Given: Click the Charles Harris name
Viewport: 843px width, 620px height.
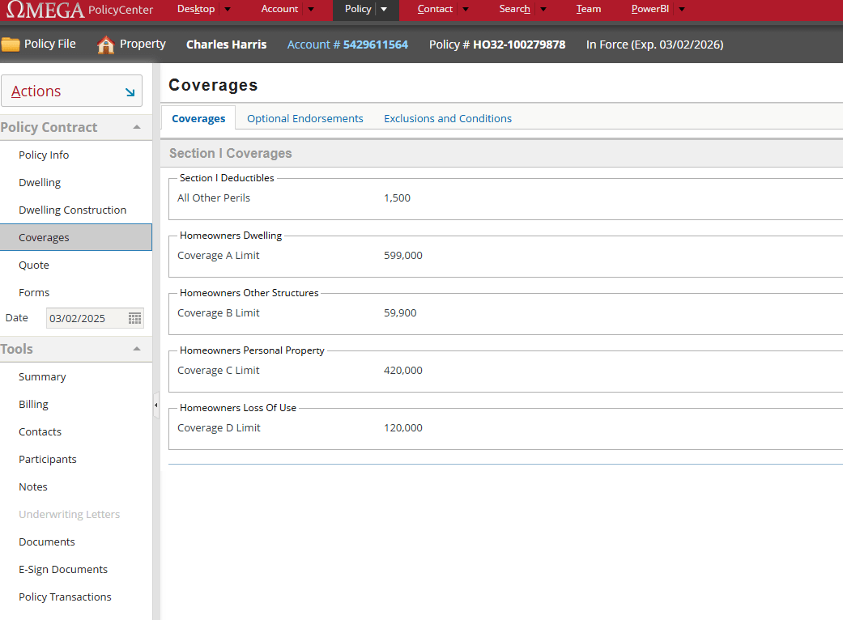Looking at the screenshot, I should 227,45.
